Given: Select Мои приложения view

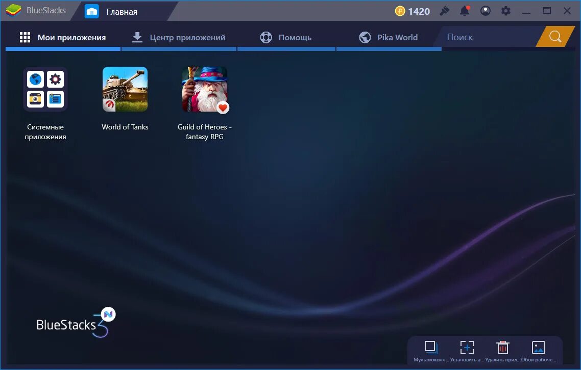Looking at the screenshot, I should click(63, 37).
